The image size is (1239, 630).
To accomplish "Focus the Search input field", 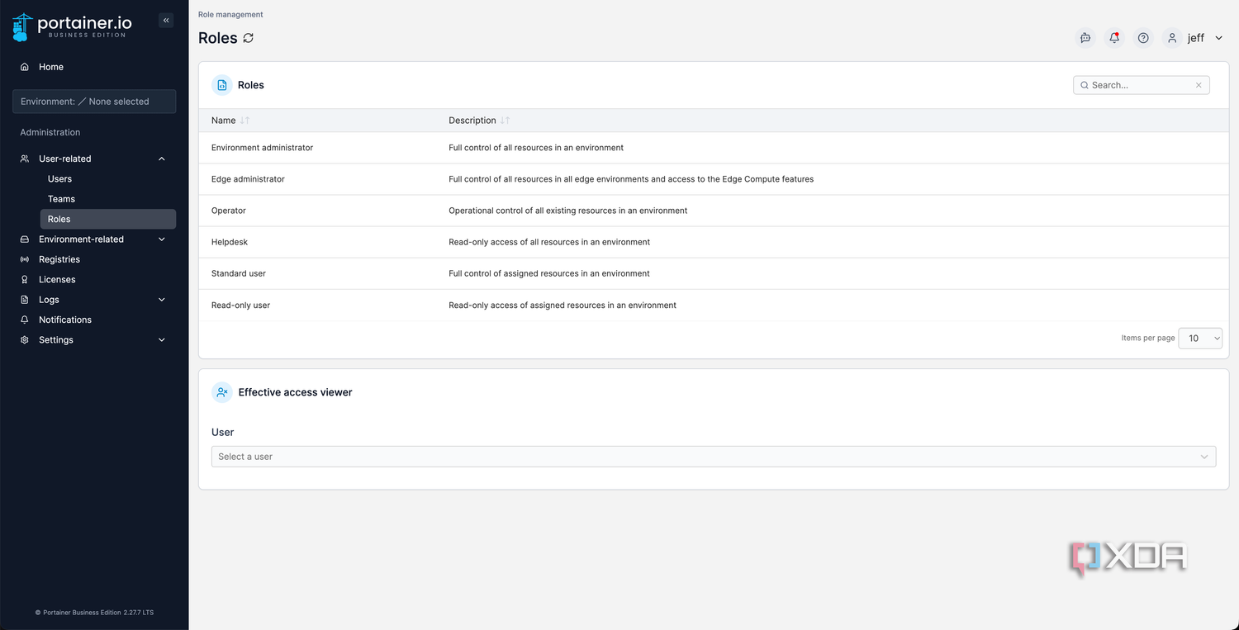I will click(1140, 85).
